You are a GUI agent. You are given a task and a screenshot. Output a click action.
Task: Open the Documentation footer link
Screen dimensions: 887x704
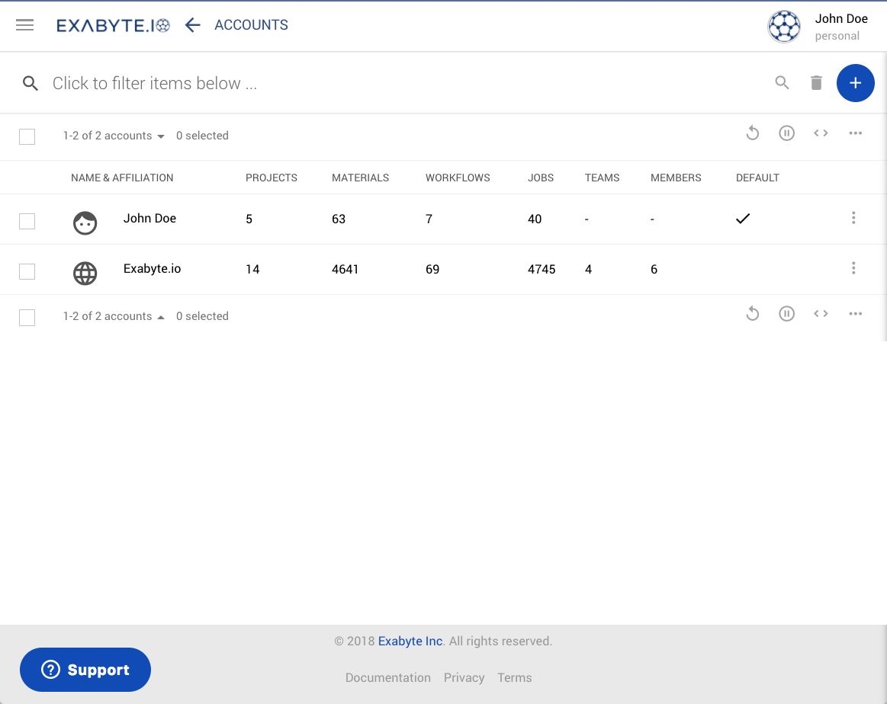(x=388, y=677)
